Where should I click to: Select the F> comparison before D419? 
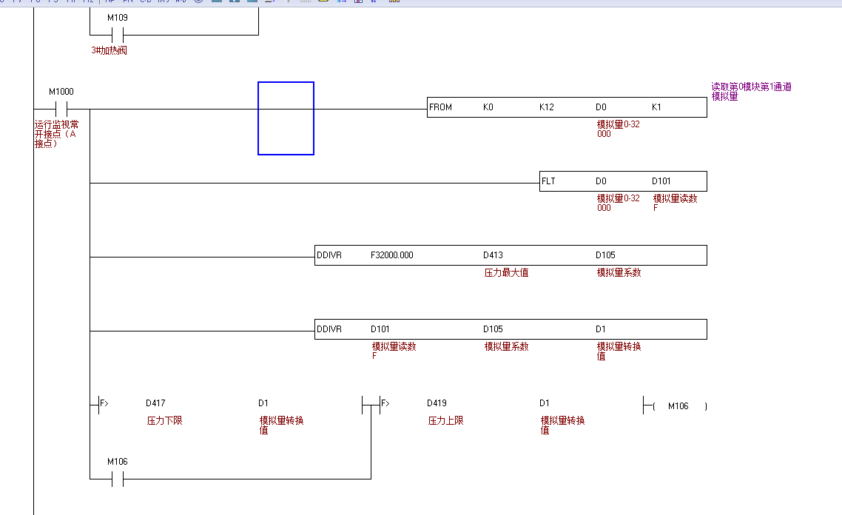point(384,404)
